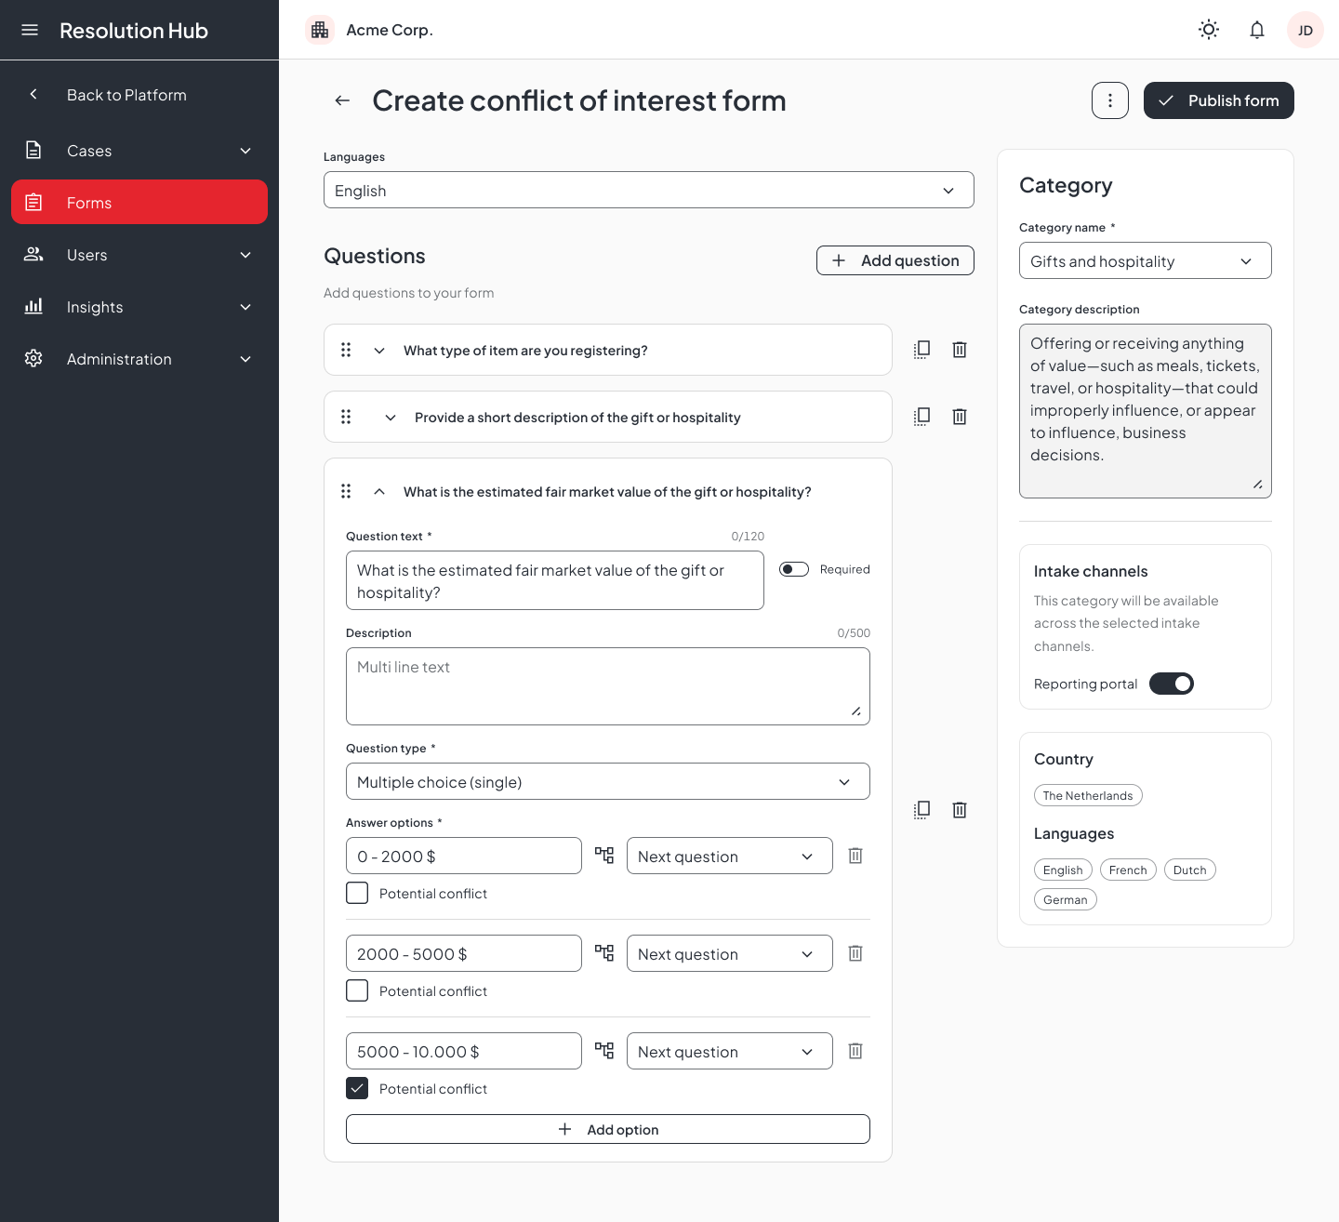Open the Languages English dropdown
The image size is (1339, 1222).
[649, 190]
